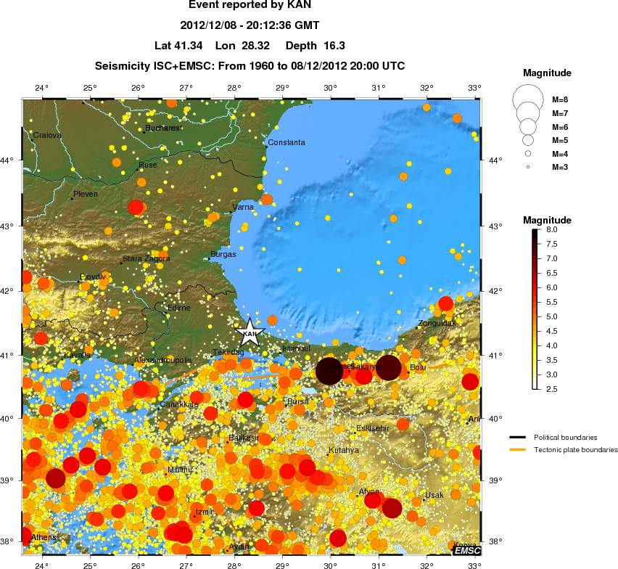Click the Pleven city label
This screenshot has height=569, width=618.
click(86, 194)
